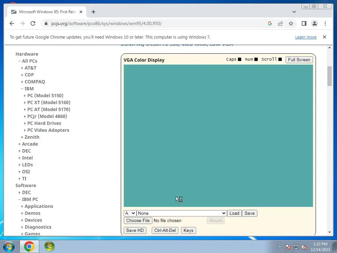
Task: Click the Save diskette button
Action: pos(249,213)
